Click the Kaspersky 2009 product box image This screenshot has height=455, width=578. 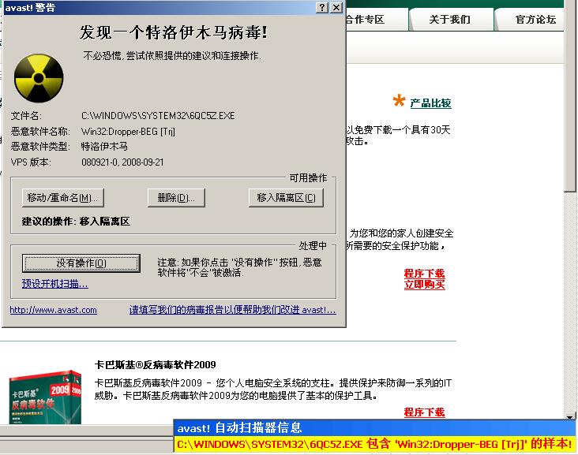[x=45, y=397]
